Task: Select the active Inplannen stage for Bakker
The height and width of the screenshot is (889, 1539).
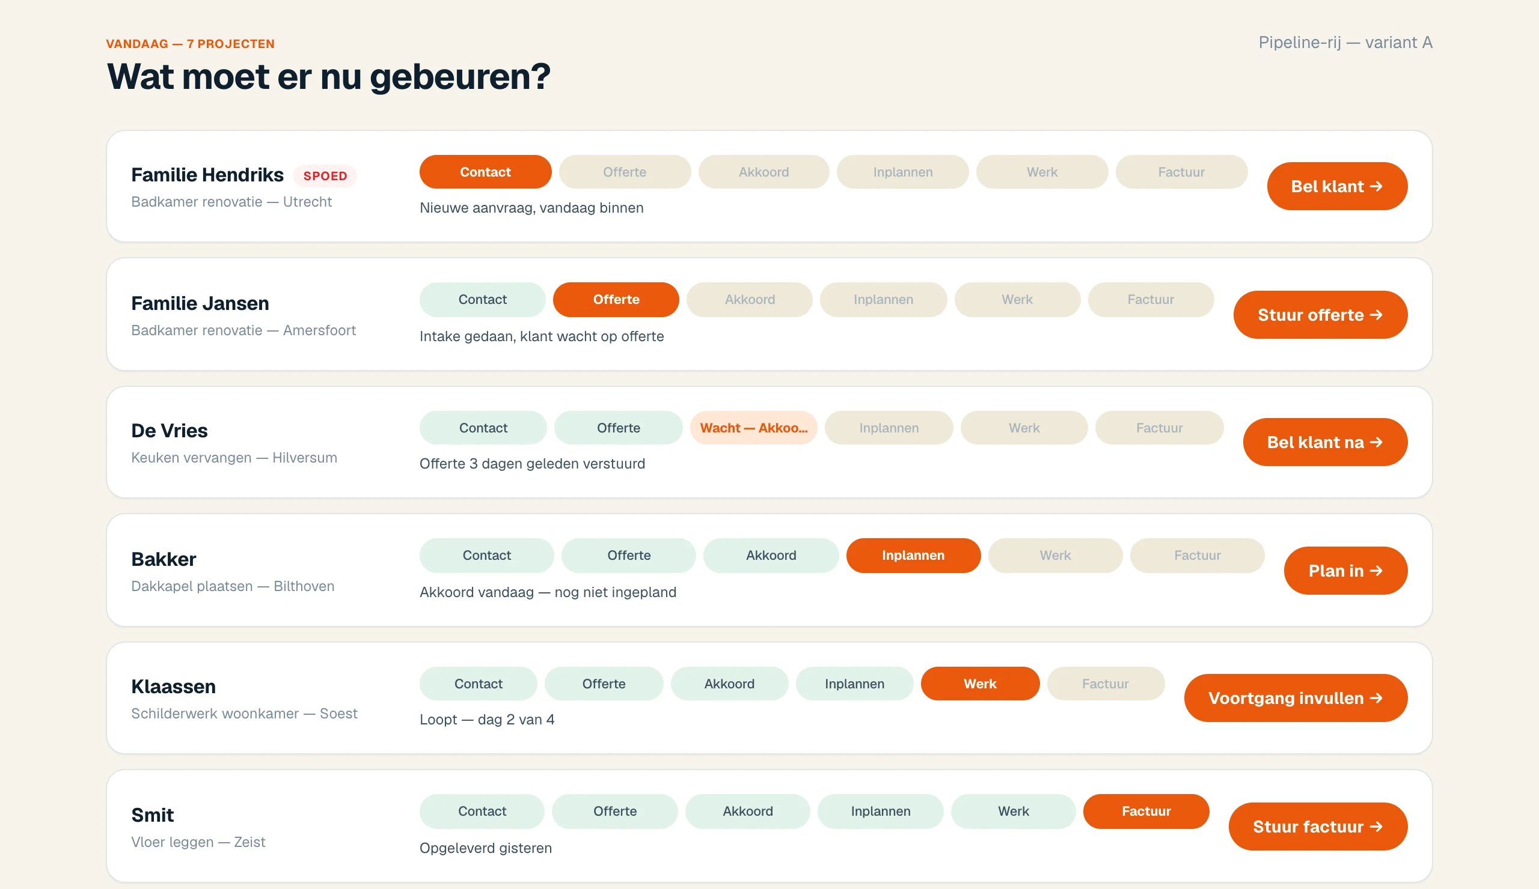Action: (x=913, y=555)
